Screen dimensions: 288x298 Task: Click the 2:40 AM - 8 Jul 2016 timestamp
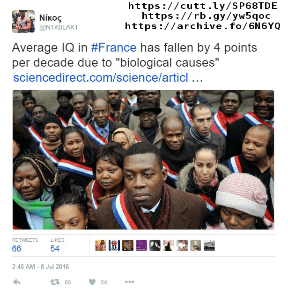40,267
